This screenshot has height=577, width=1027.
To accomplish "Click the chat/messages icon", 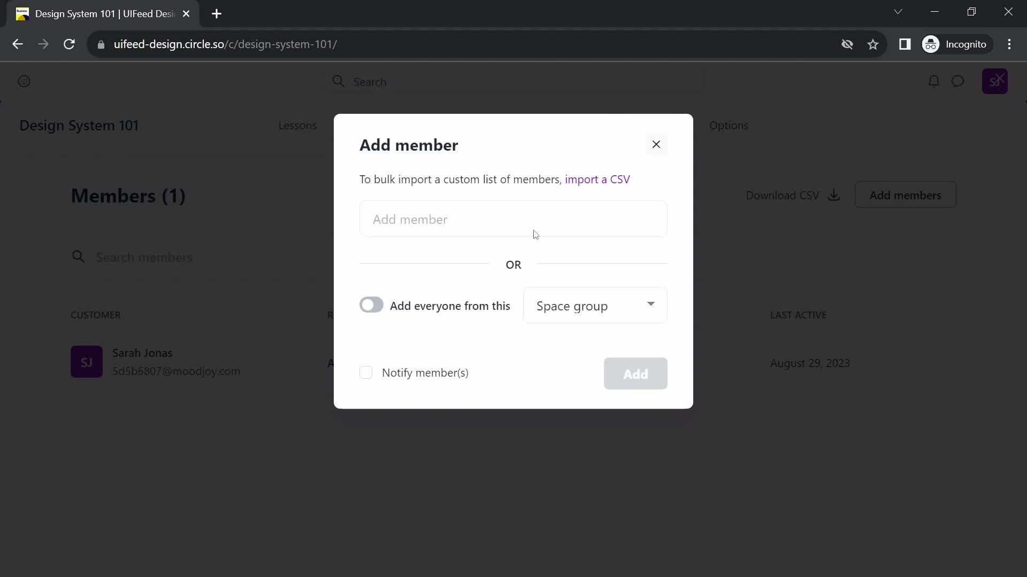I will click(958, 81).
